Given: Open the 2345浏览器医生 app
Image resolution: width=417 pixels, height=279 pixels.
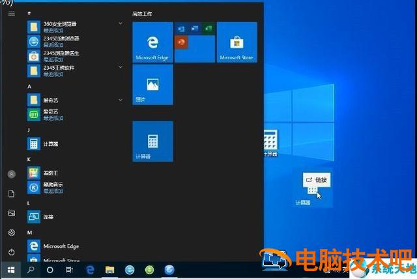Looking at the screenshot, I should [x=76, y=56].
